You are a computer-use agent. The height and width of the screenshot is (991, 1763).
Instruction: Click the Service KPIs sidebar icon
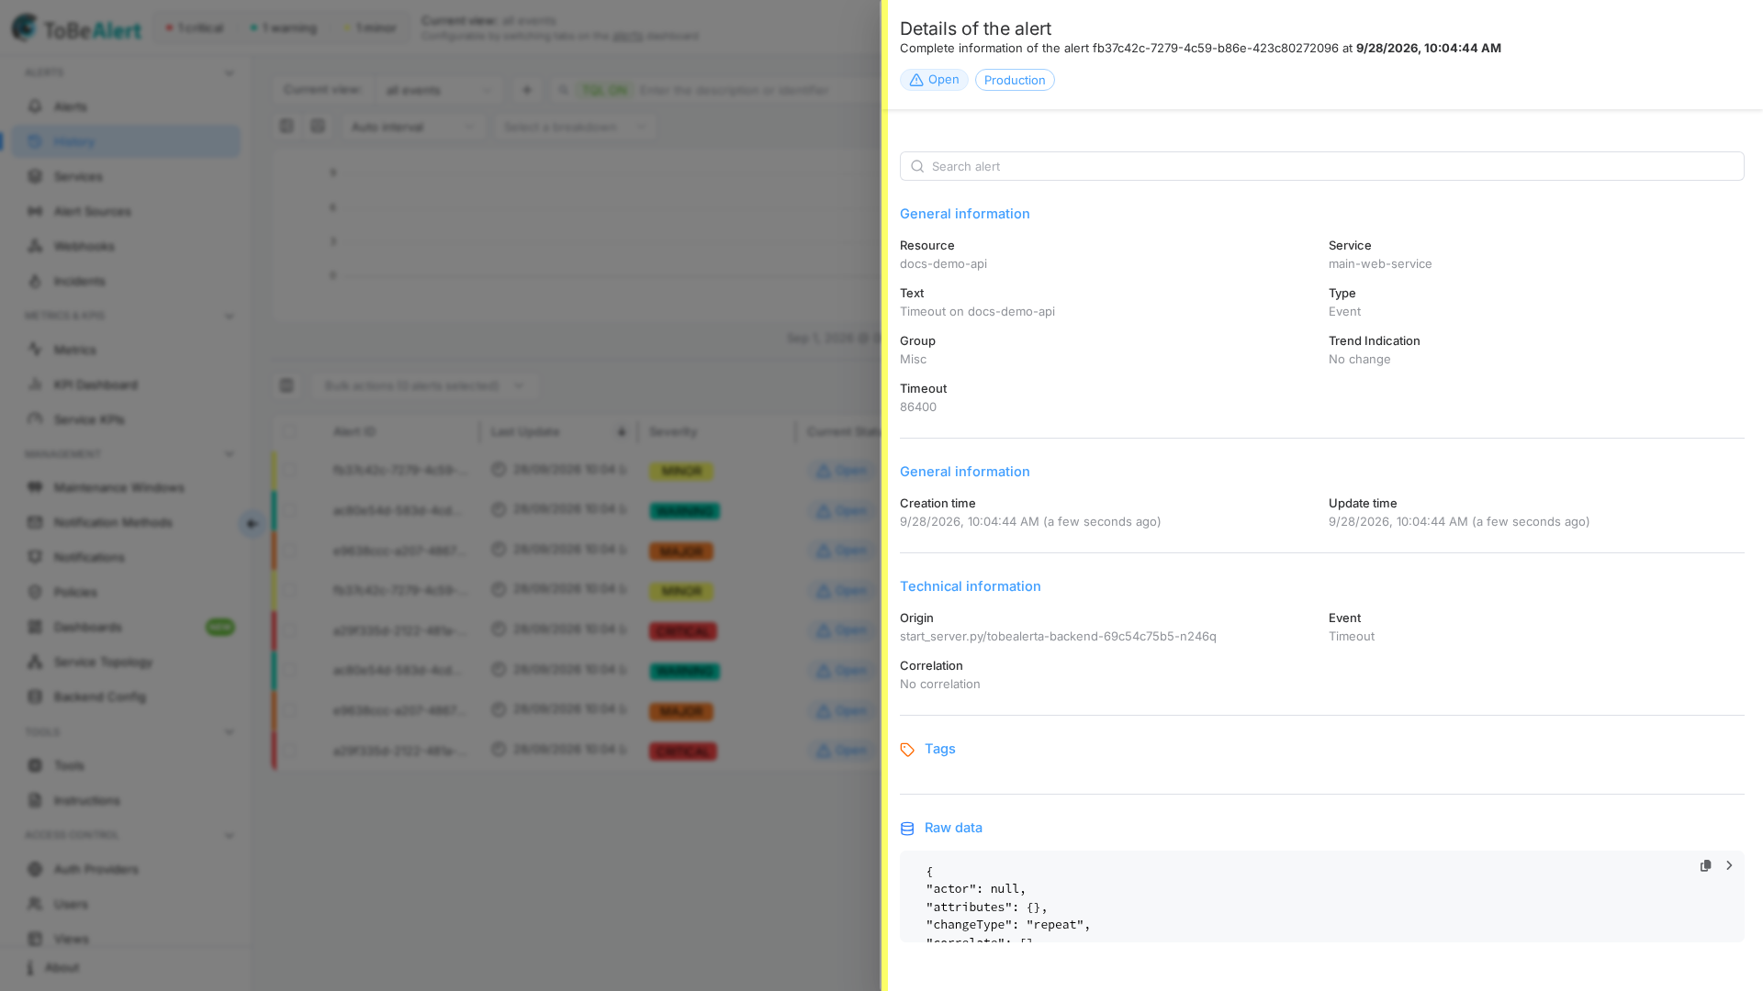click(x=35, y=419)
